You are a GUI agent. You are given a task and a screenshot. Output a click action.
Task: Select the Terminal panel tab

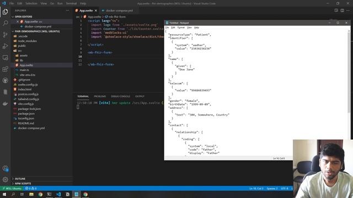click(83, 96)
